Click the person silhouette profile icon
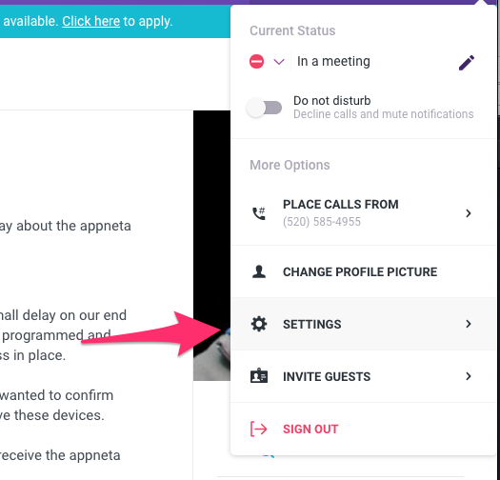 [259, 271]
